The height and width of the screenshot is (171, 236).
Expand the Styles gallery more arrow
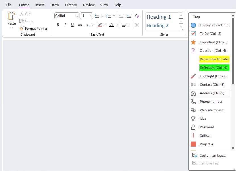tap(181, 27)
